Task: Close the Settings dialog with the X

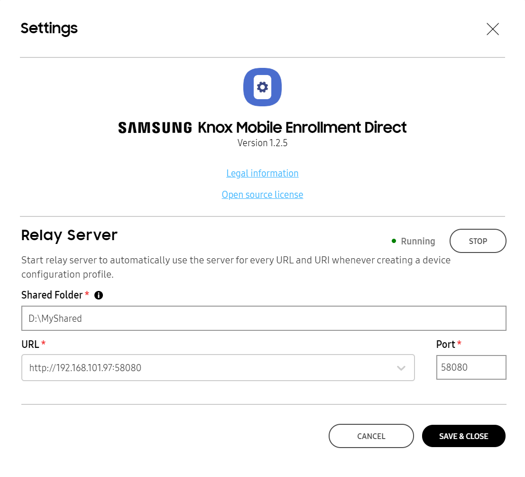Action: pyautogui.click(x=493, y=29)
